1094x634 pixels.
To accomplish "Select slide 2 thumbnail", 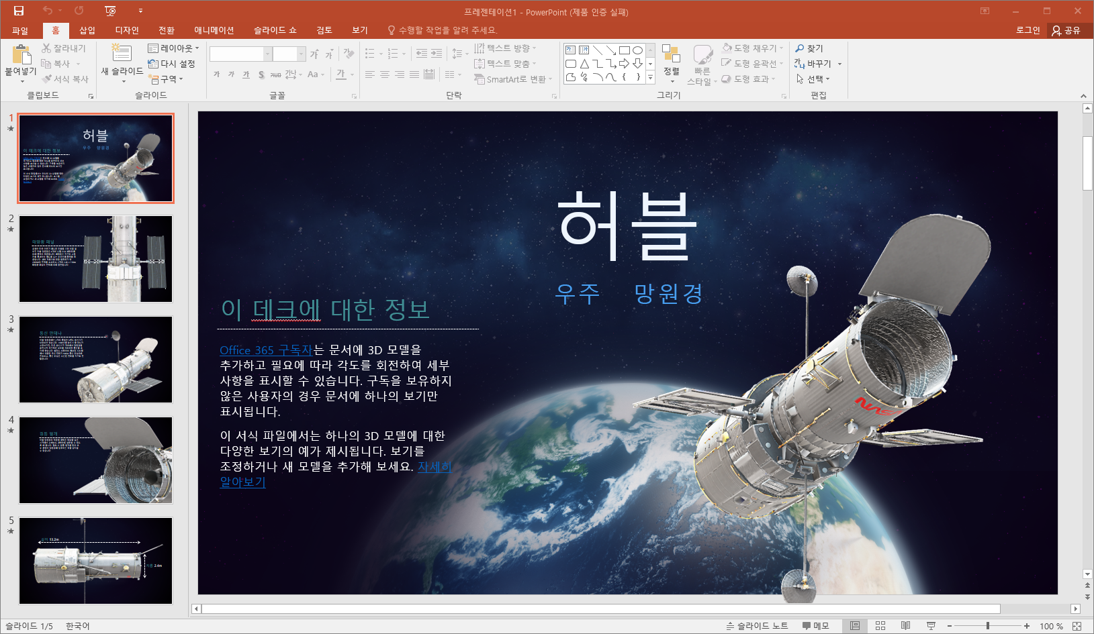I will pyautogui.click(x=95, y=259).
